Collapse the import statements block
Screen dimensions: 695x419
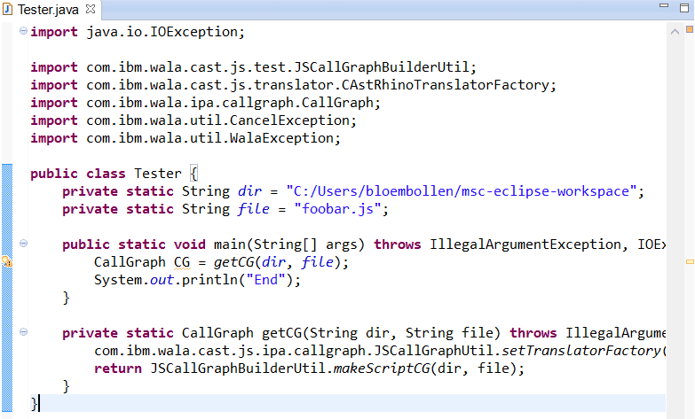(23, 32)
